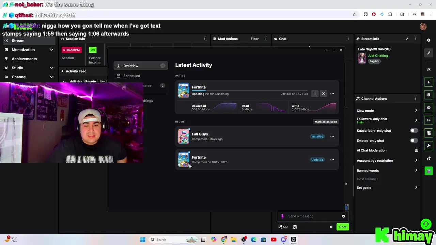
Task: Open the updating Fortnite game thumbnail
Action: 184,91
